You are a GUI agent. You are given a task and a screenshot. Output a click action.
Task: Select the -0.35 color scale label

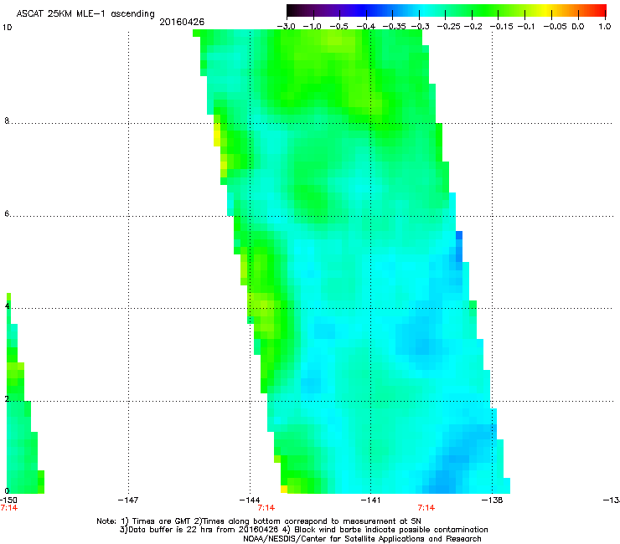click(x=394, y=27)
